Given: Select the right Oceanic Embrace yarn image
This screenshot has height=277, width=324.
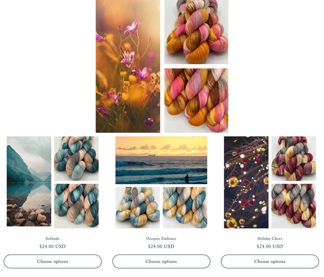Looking at the screenshot, I should coord(185,208).
